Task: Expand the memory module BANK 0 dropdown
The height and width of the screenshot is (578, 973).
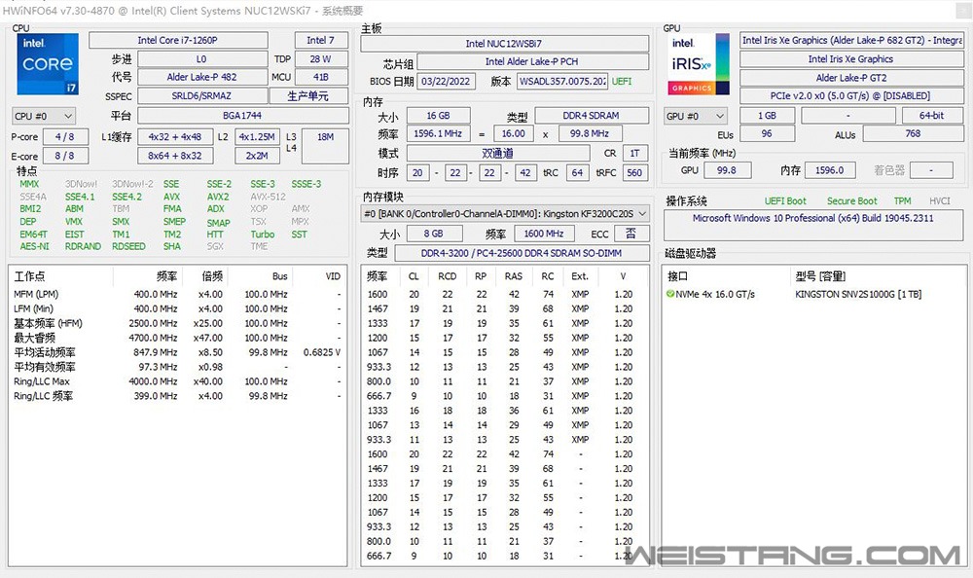Action: pos(504,213)
